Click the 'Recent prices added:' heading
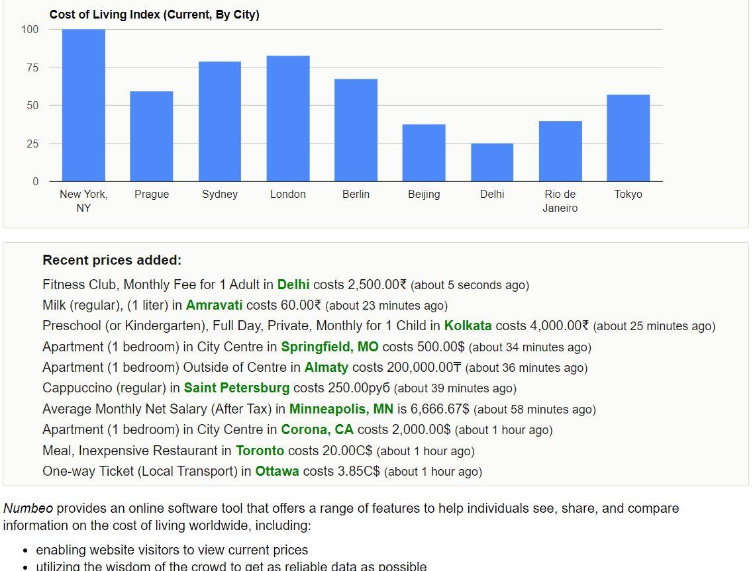This screenshot has height=571, width=753. tap(112, 260)
